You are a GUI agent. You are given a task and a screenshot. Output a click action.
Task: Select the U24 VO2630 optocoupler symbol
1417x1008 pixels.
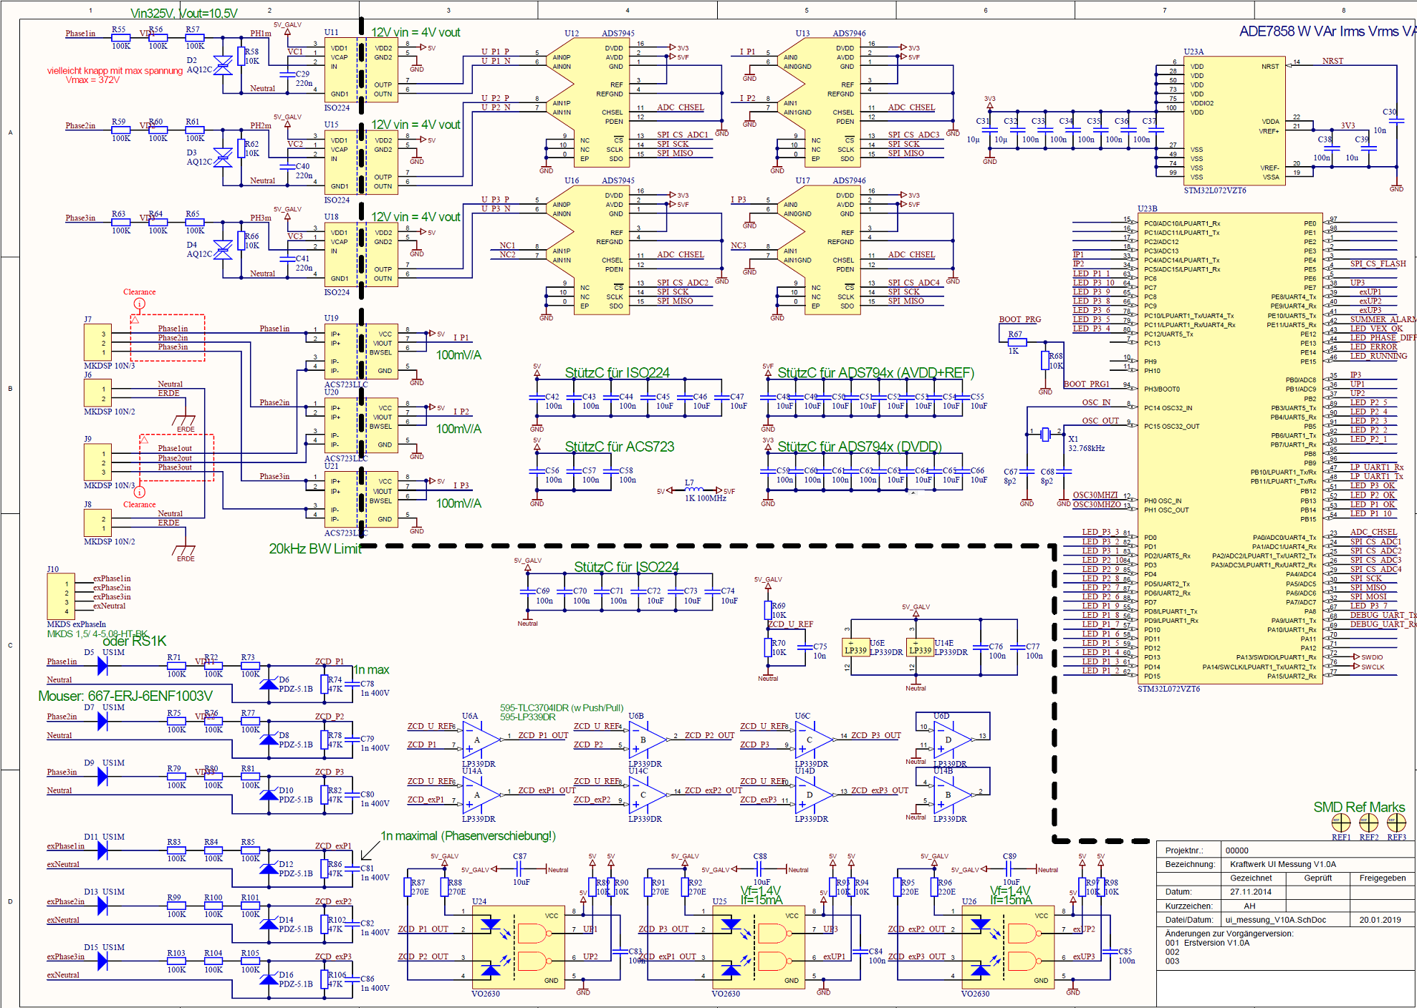tap(519, 946)
